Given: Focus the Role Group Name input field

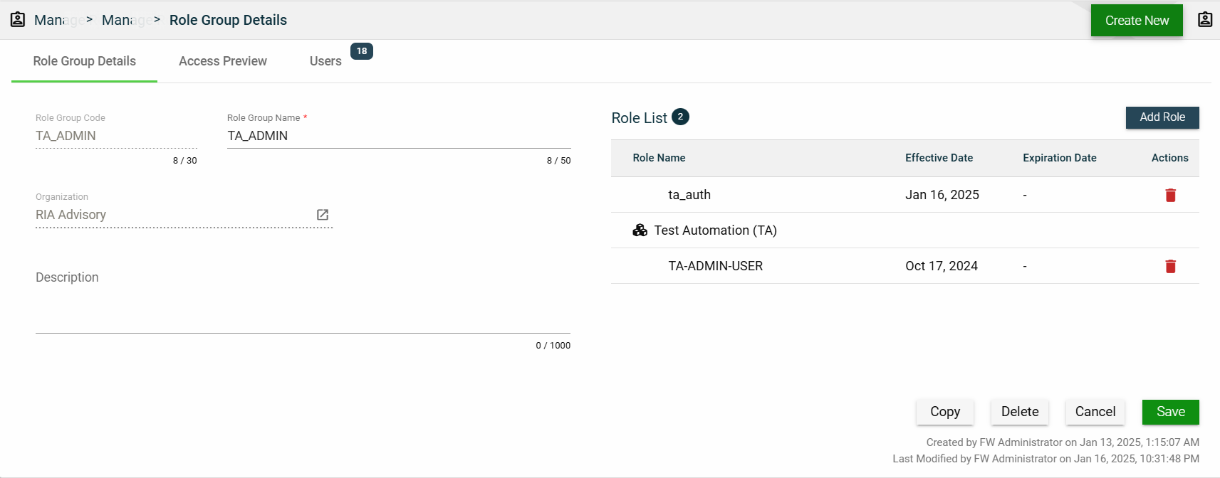Looking at the screenshot, I should tap(398, 136).
